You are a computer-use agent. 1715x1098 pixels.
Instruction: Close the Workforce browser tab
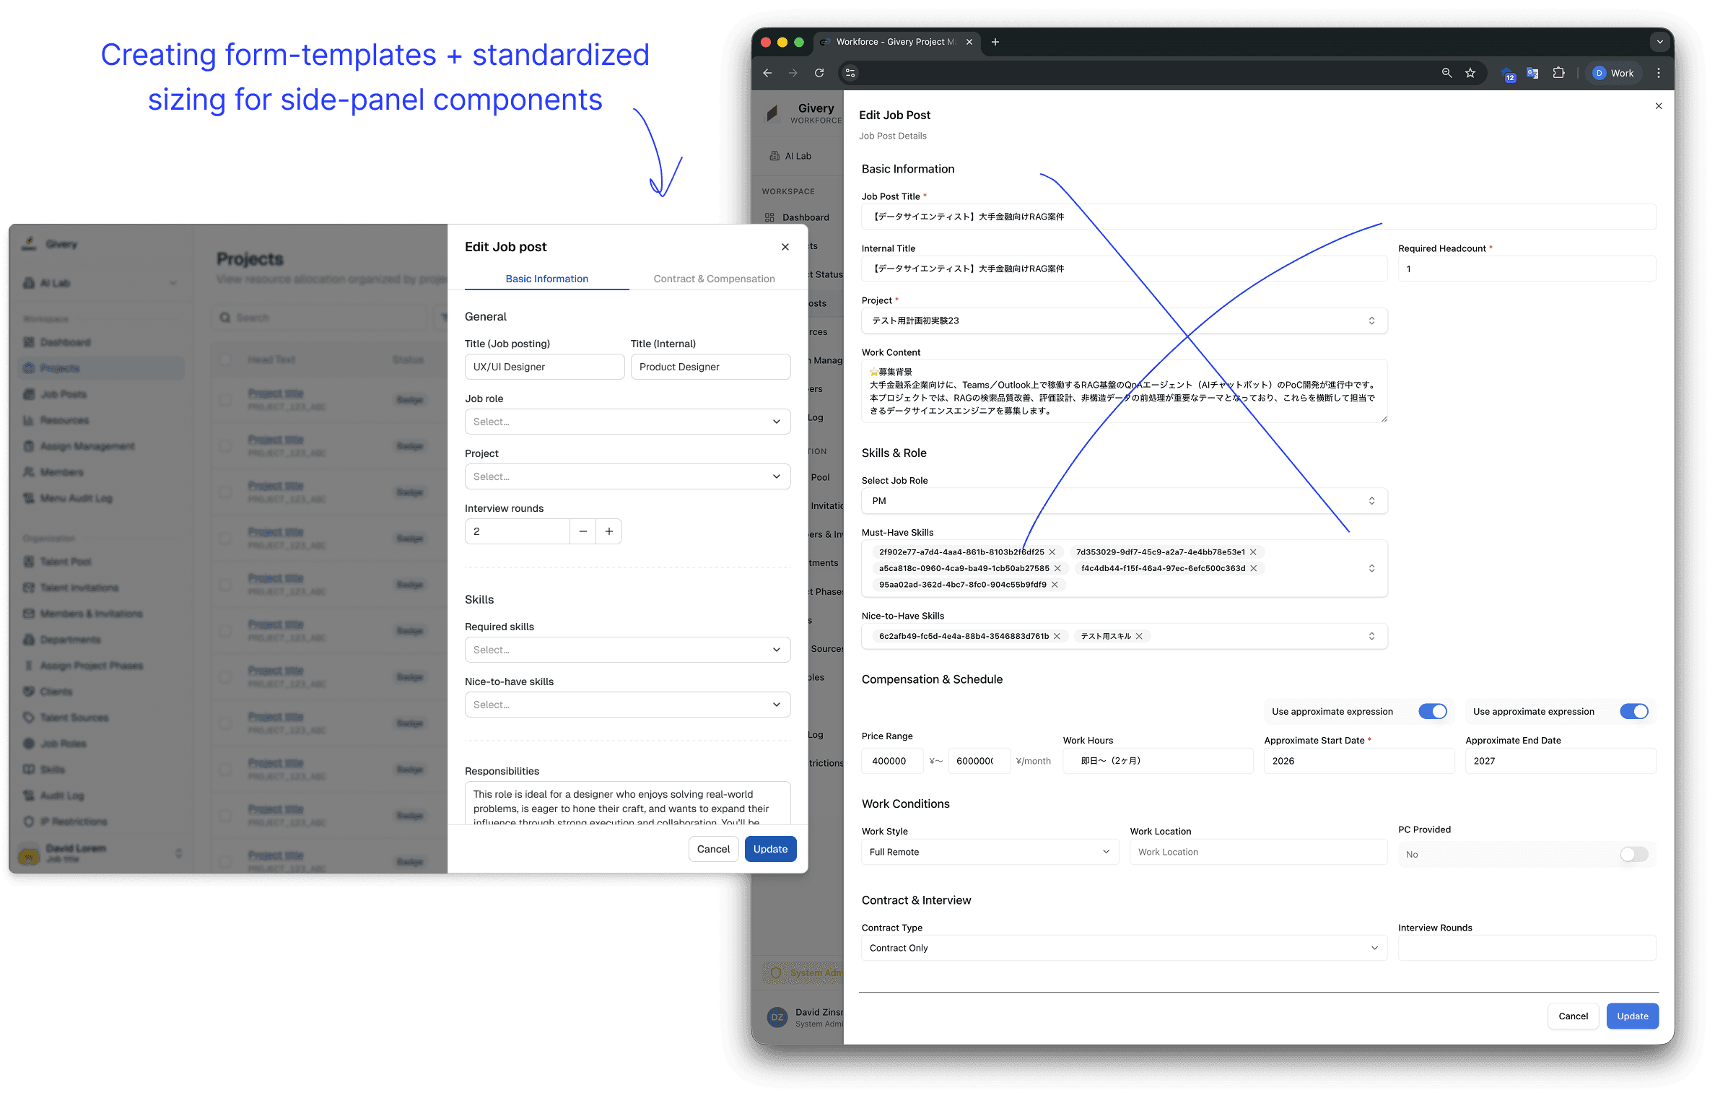(969, 42)
